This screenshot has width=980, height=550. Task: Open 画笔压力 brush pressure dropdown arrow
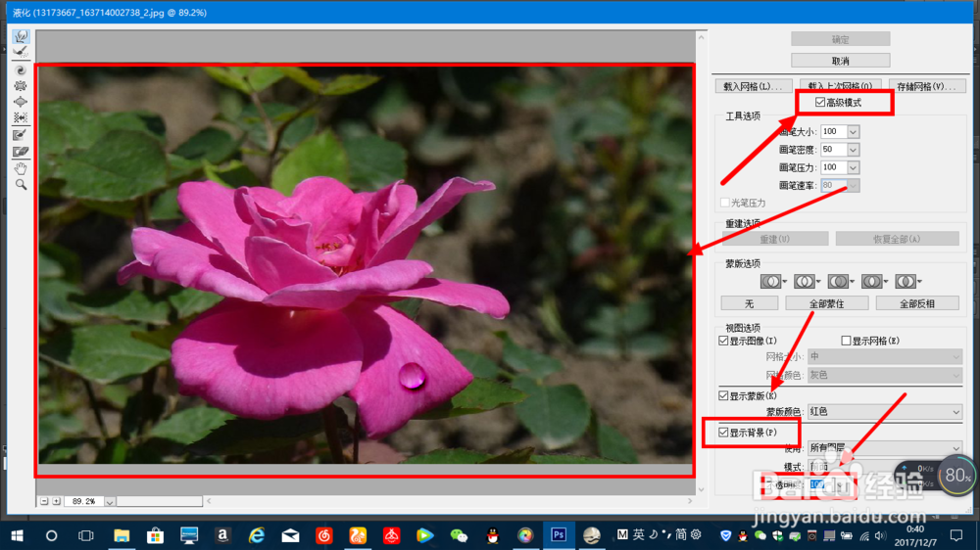[x=854, y=167]
